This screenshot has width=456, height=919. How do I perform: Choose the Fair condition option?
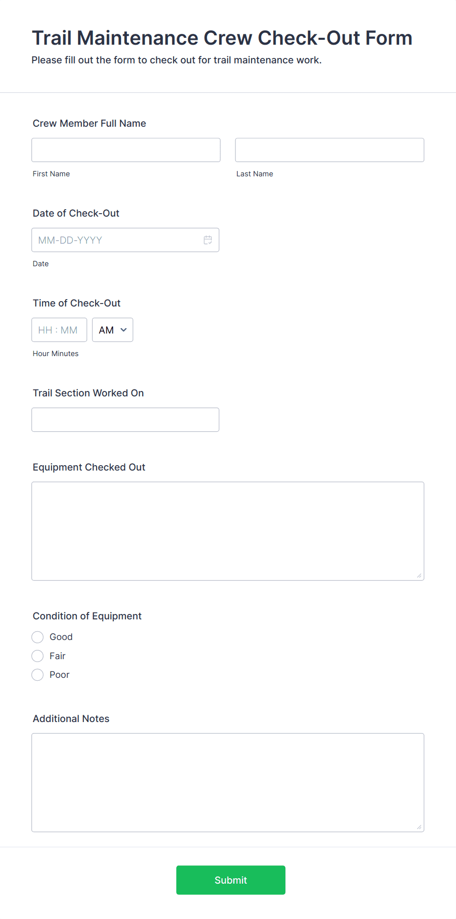[38, 656]
